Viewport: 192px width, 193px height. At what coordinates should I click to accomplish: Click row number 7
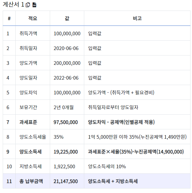coord(8,122)
